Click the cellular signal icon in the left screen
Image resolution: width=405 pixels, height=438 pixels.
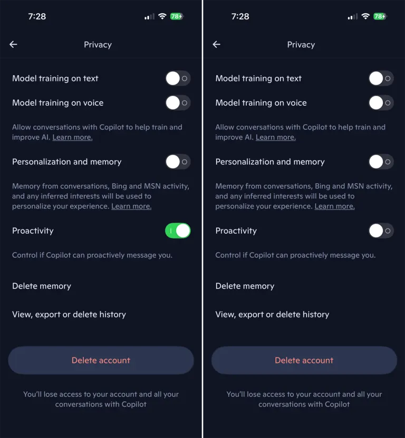(149, 17)
